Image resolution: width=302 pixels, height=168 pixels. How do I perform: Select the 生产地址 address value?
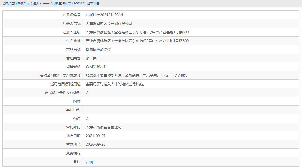[x=137, y=41]
